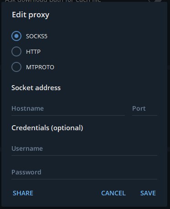Image resolution: width=170 pixels, height=209 pixels.
Task: Choose the HTTP proxy type radio button
Action: coord(16,51)
